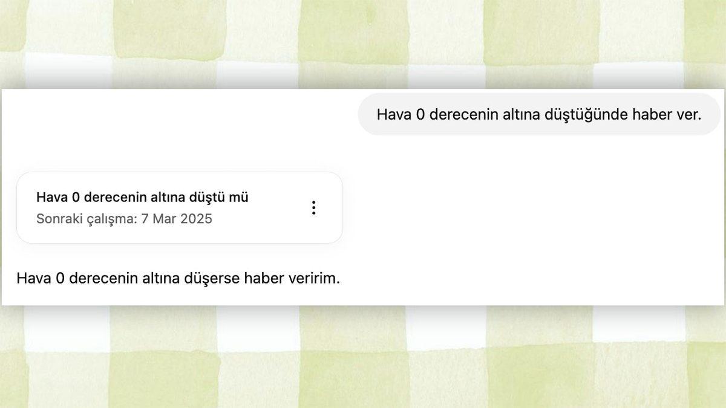
Task: Click the assistant reply 'Hava 0 derecenin altına düşerse haber veririm.'
Action: [x=178, y=279]
